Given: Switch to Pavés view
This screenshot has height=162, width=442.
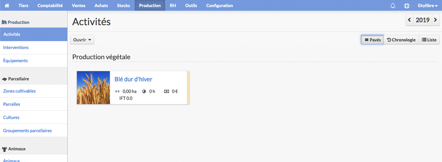Looking at the screenshot, I should coord(372,40).
